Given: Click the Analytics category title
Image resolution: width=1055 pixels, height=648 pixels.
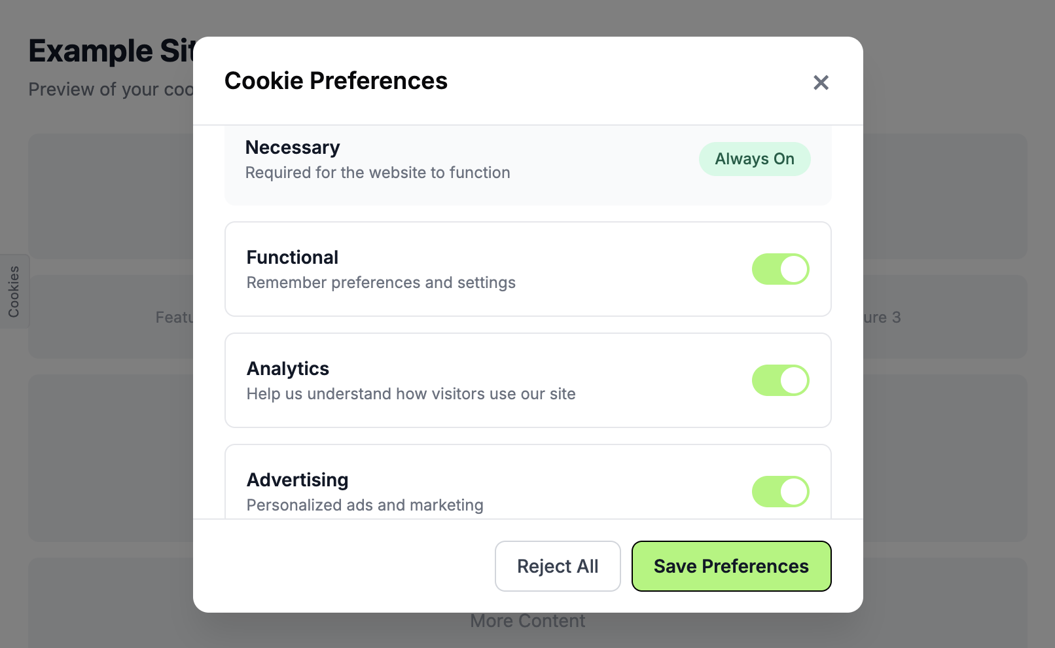Looking at the screenshot, I should point(288,369).
